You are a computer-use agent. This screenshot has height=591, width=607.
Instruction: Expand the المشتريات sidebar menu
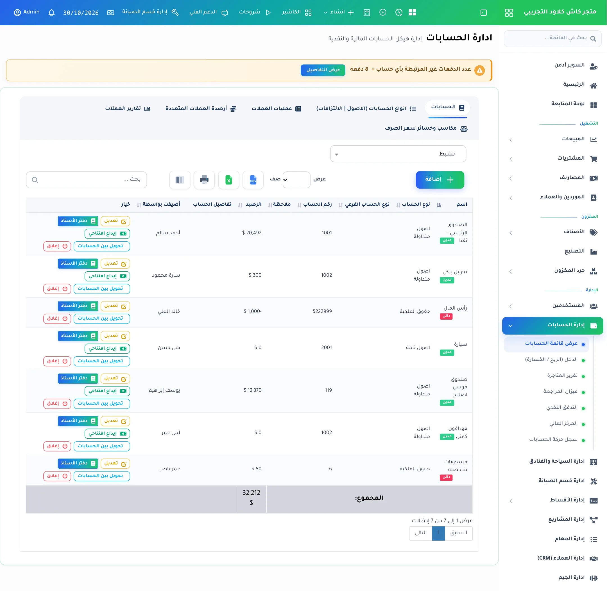tap(552, 158)
